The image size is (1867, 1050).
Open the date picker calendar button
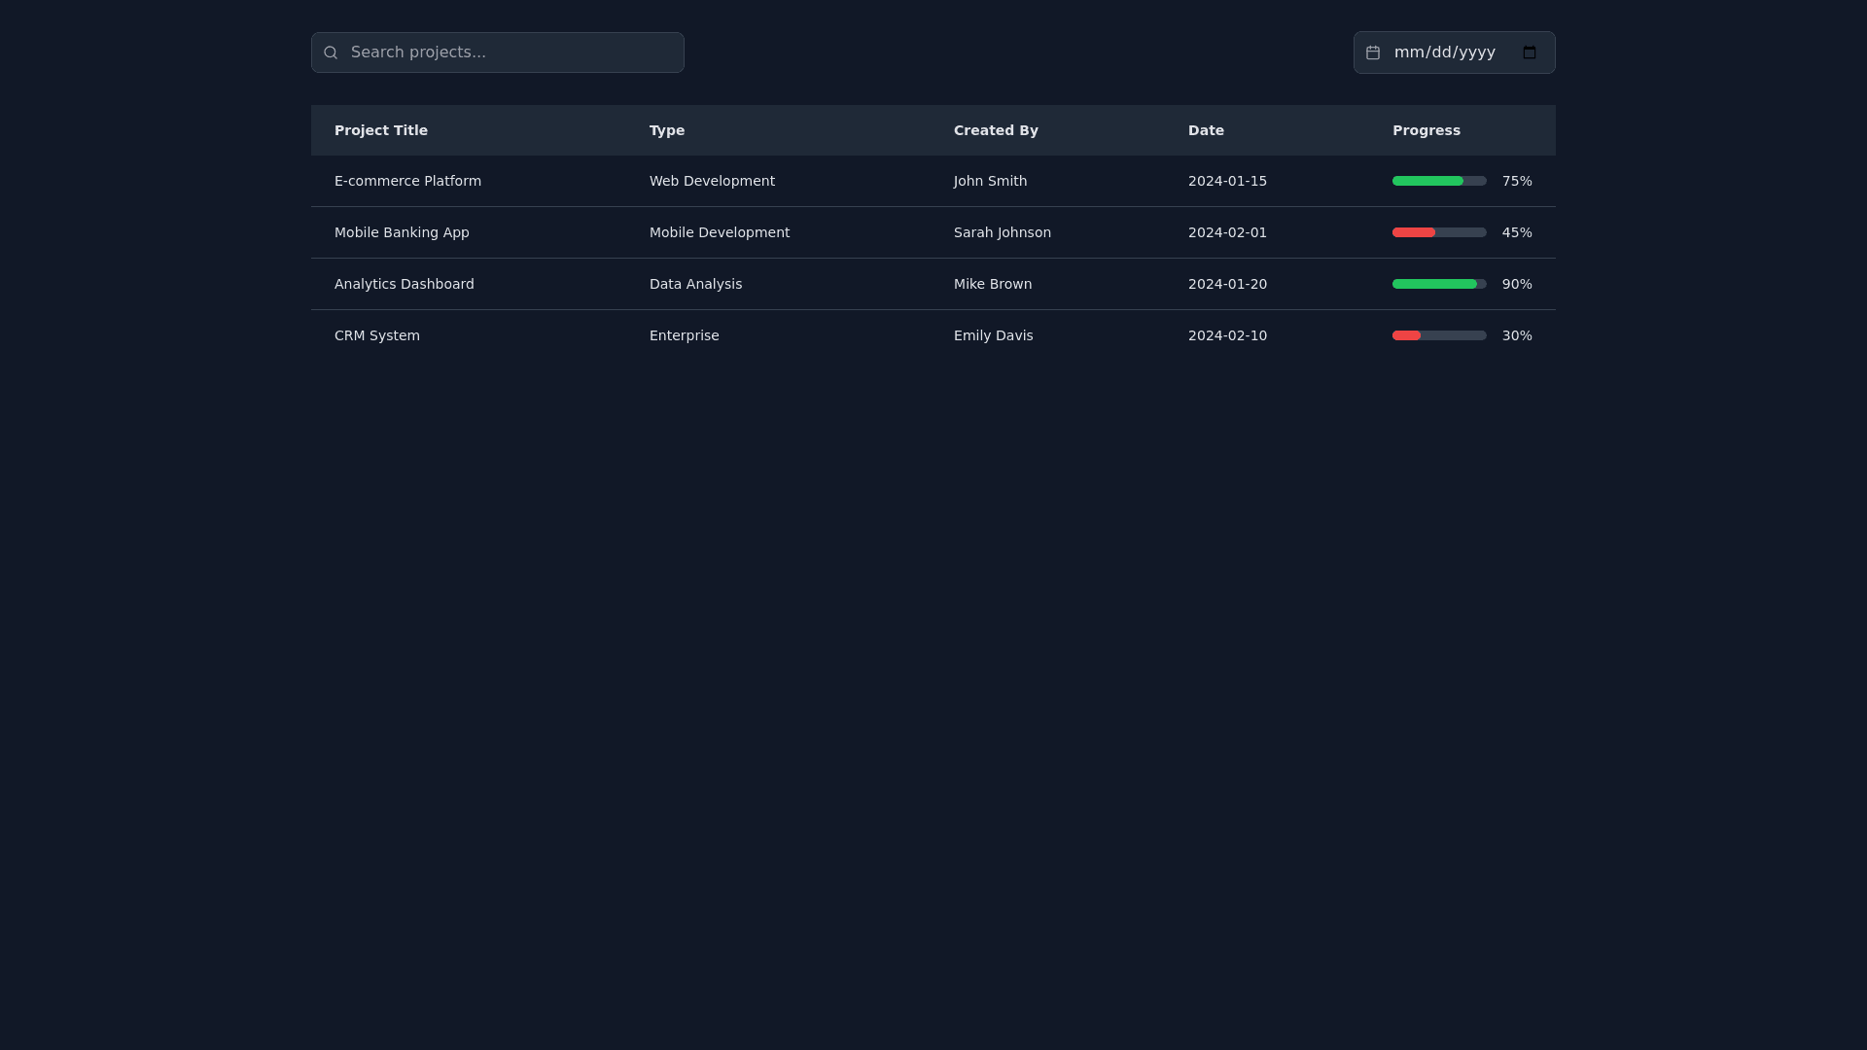(1530, 52)
